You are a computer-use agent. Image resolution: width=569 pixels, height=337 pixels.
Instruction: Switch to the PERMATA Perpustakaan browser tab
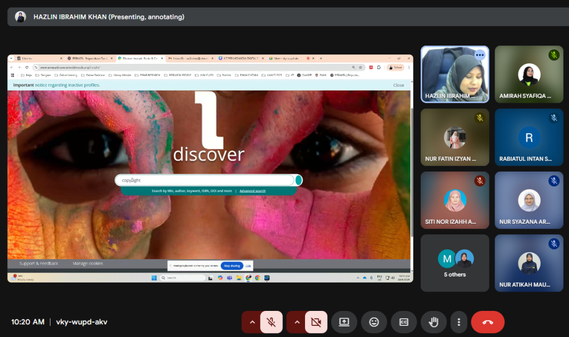(90, 58)
